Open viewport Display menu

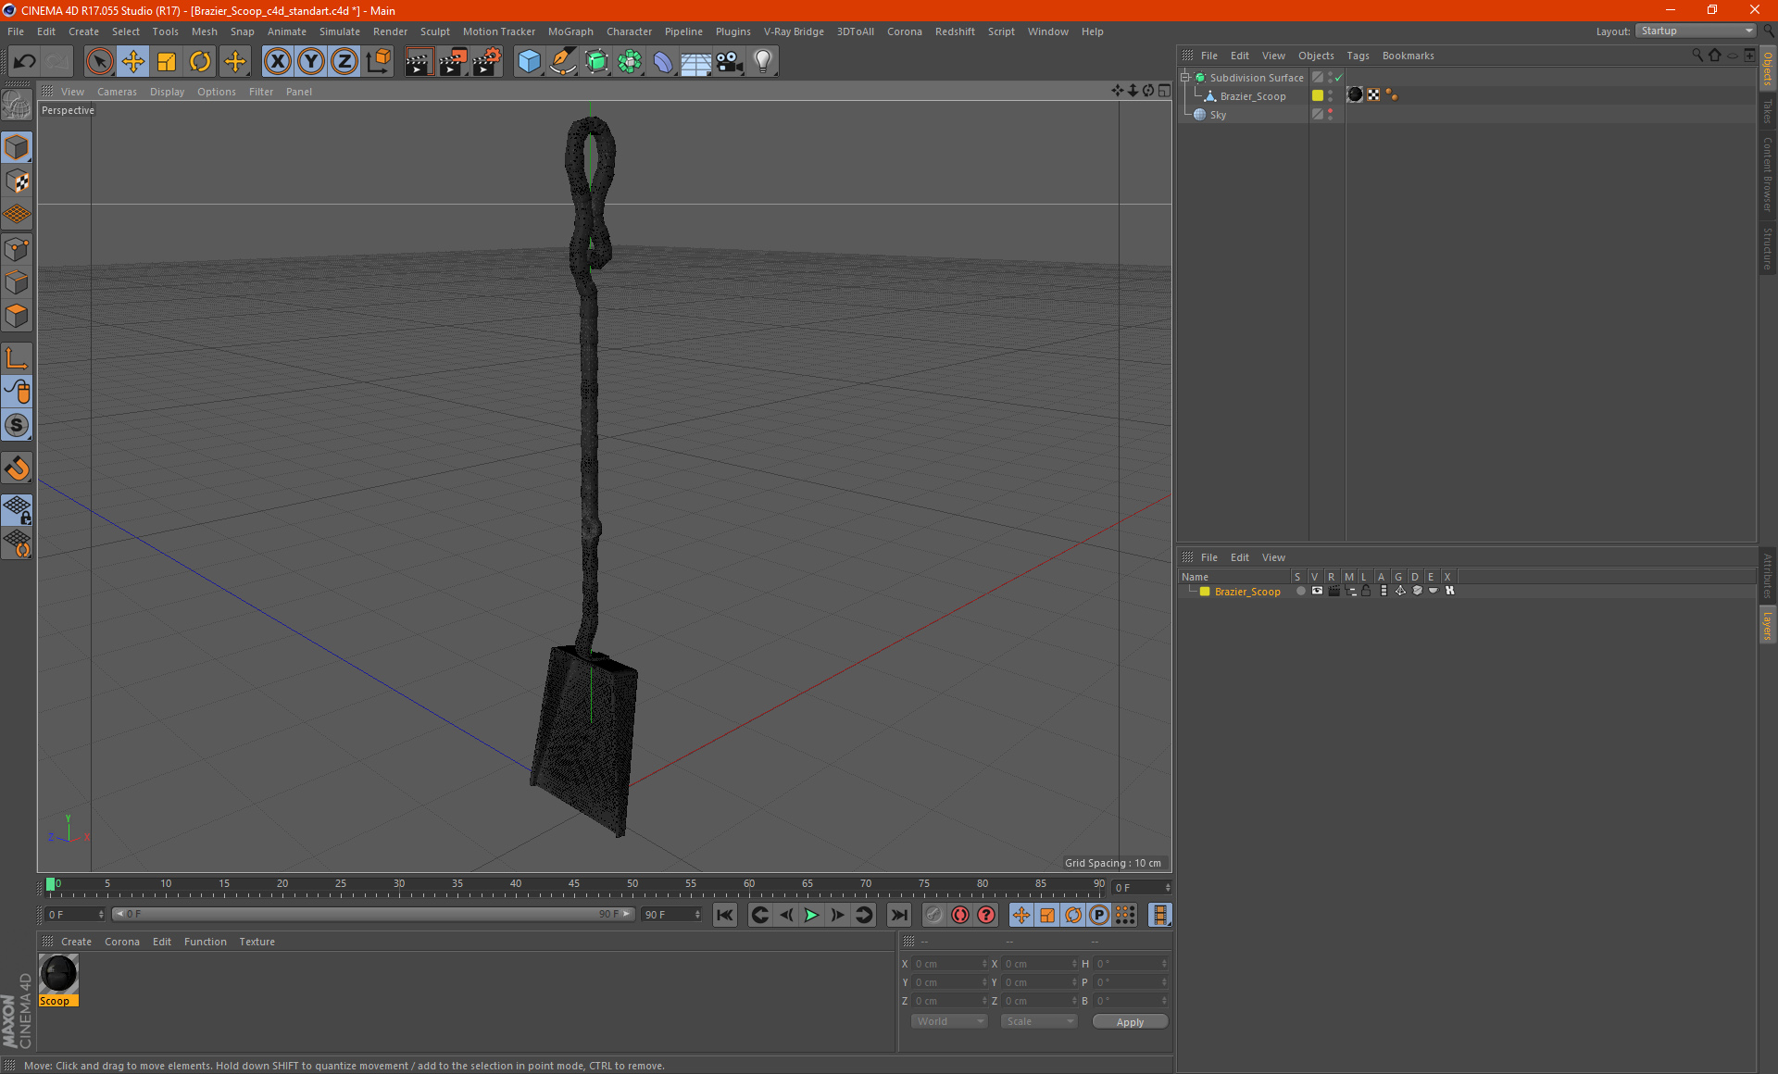pyautogui.click(x=167, y=92)
